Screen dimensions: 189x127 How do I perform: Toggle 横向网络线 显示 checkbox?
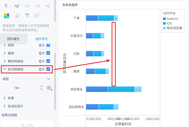48,61
